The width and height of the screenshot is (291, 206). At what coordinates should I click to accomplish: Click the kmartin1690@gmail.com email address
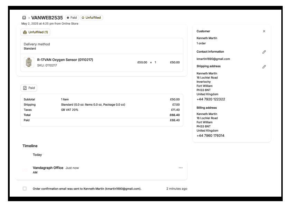(213, 59)
